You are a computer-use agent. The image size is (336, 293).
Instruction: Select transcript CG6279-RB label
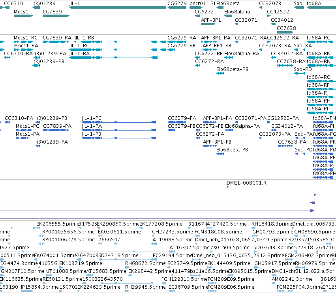click(181, 46)
